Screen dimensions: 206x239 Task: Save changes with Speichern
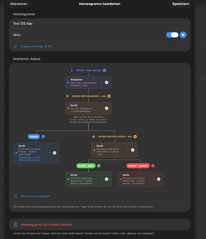(x=181, y=4)
